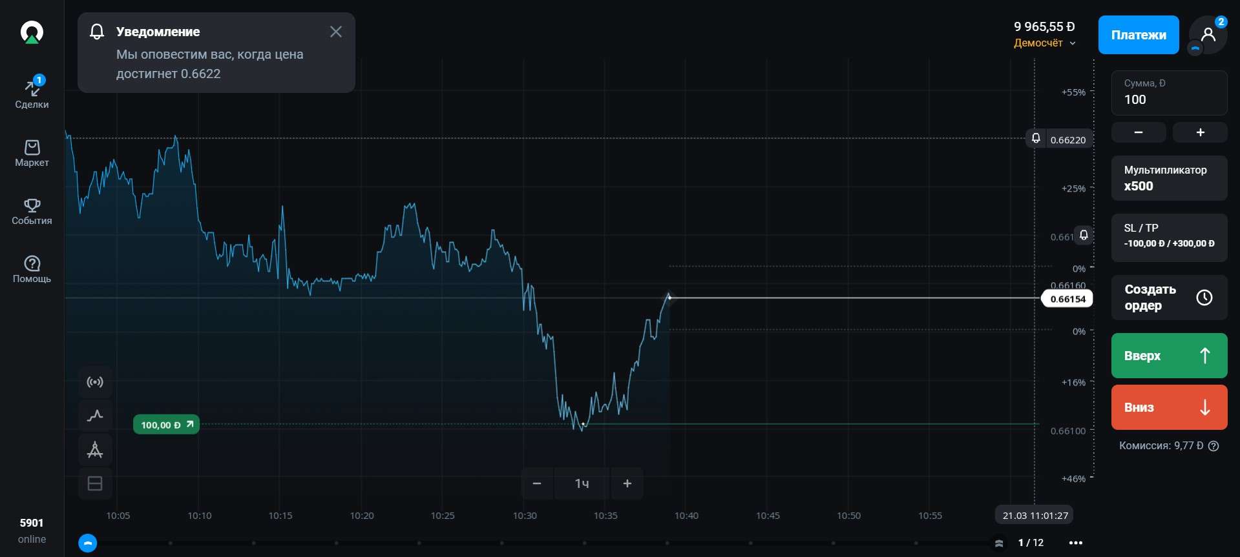Click the Сумма amount input field
Viewport: 1240px width, 557px height.
[1169, 93]
